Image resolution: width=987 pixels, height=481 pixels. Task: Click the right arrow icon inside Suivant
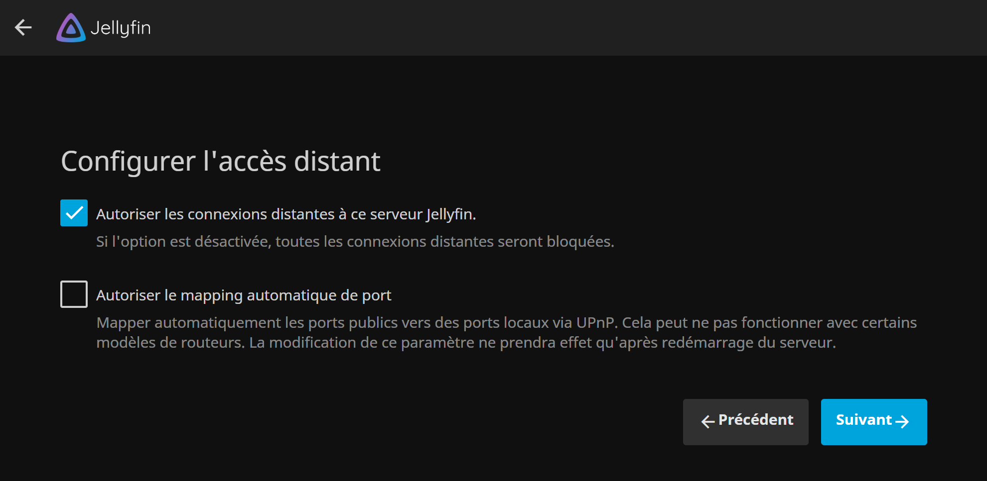click(902, 422)
